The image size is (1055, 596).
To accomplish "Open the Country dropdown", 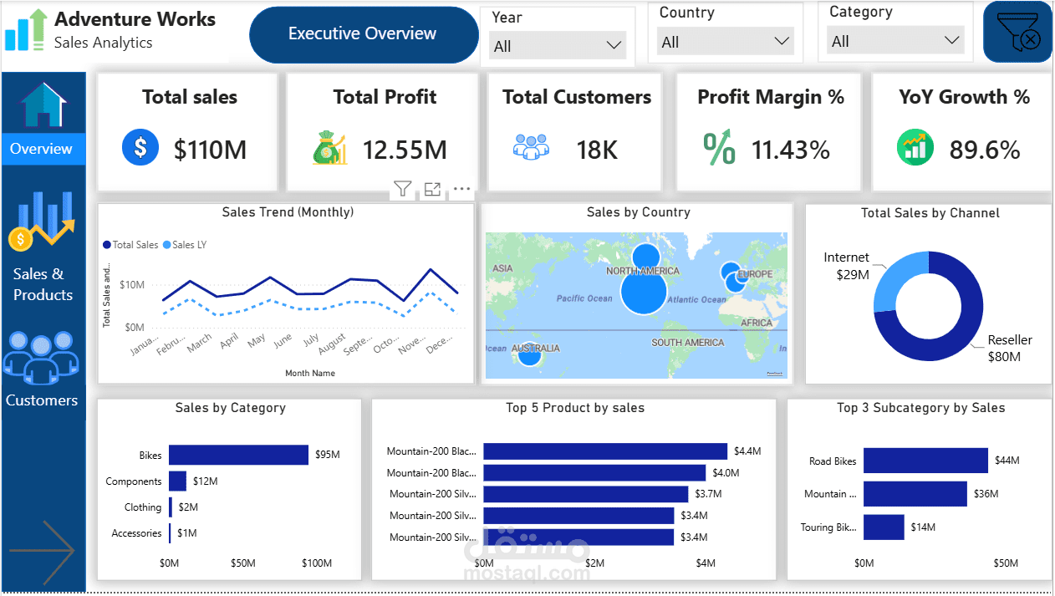I will coord(726,42).
